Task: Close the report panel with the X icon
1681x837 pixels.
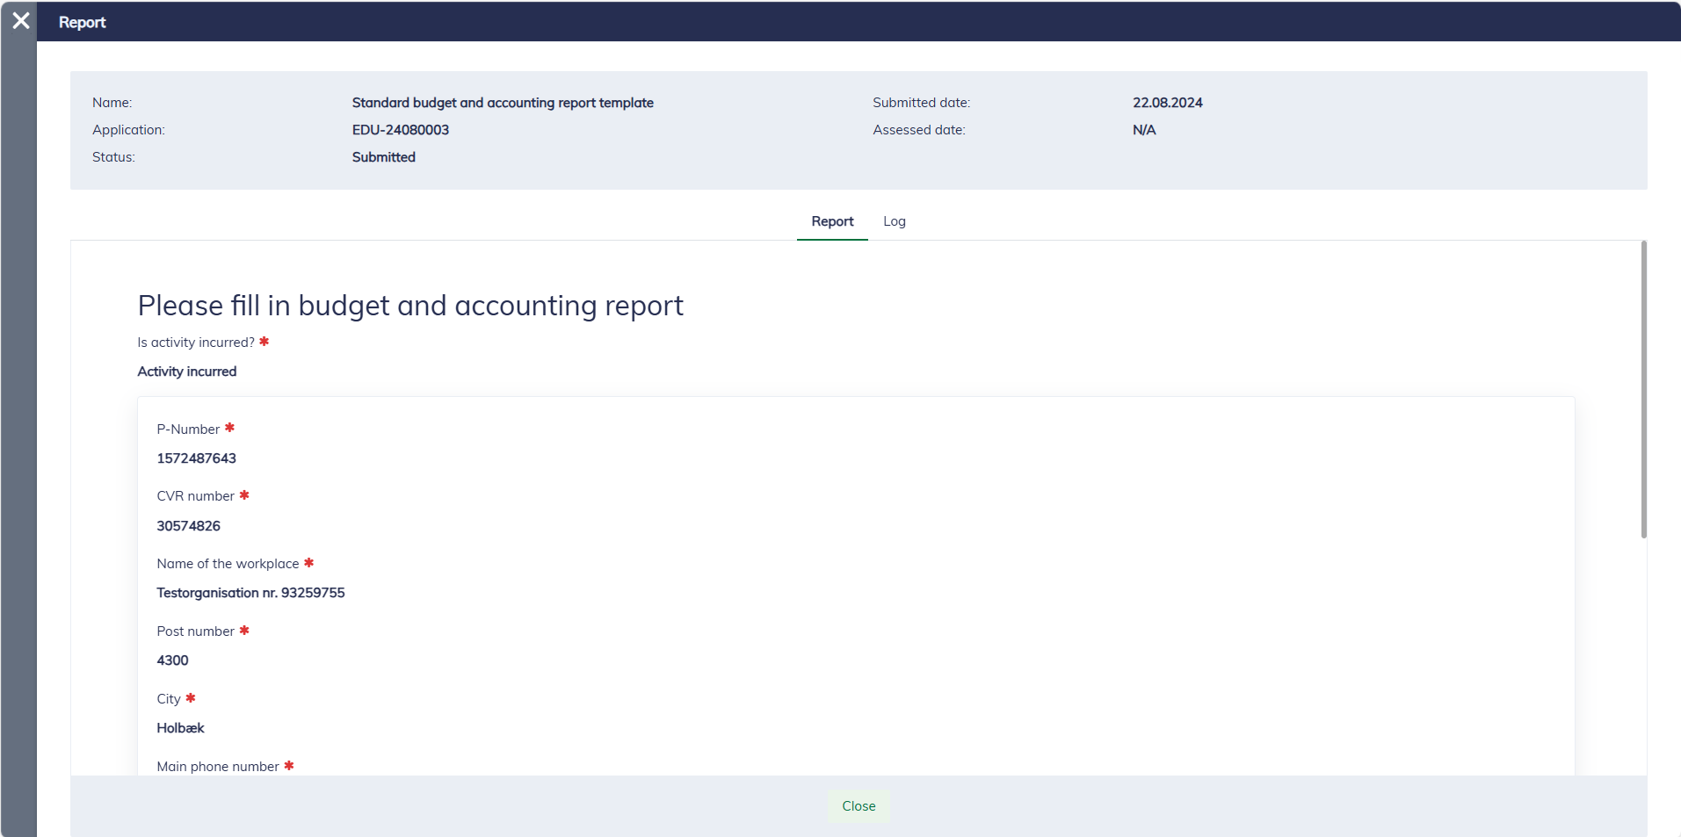Action: coord(21,21)
